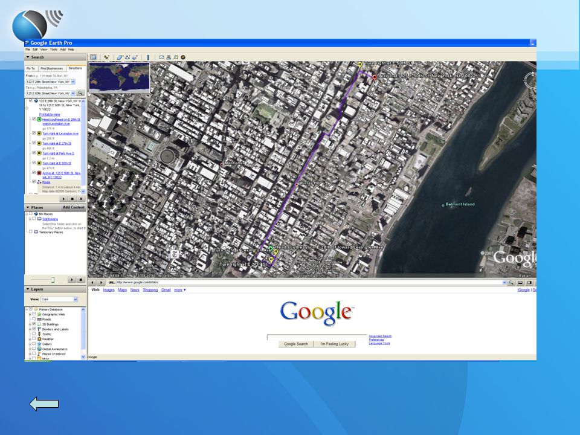Click the red Arrive icon in directions list
580x435 pixels.
(39, 173)
